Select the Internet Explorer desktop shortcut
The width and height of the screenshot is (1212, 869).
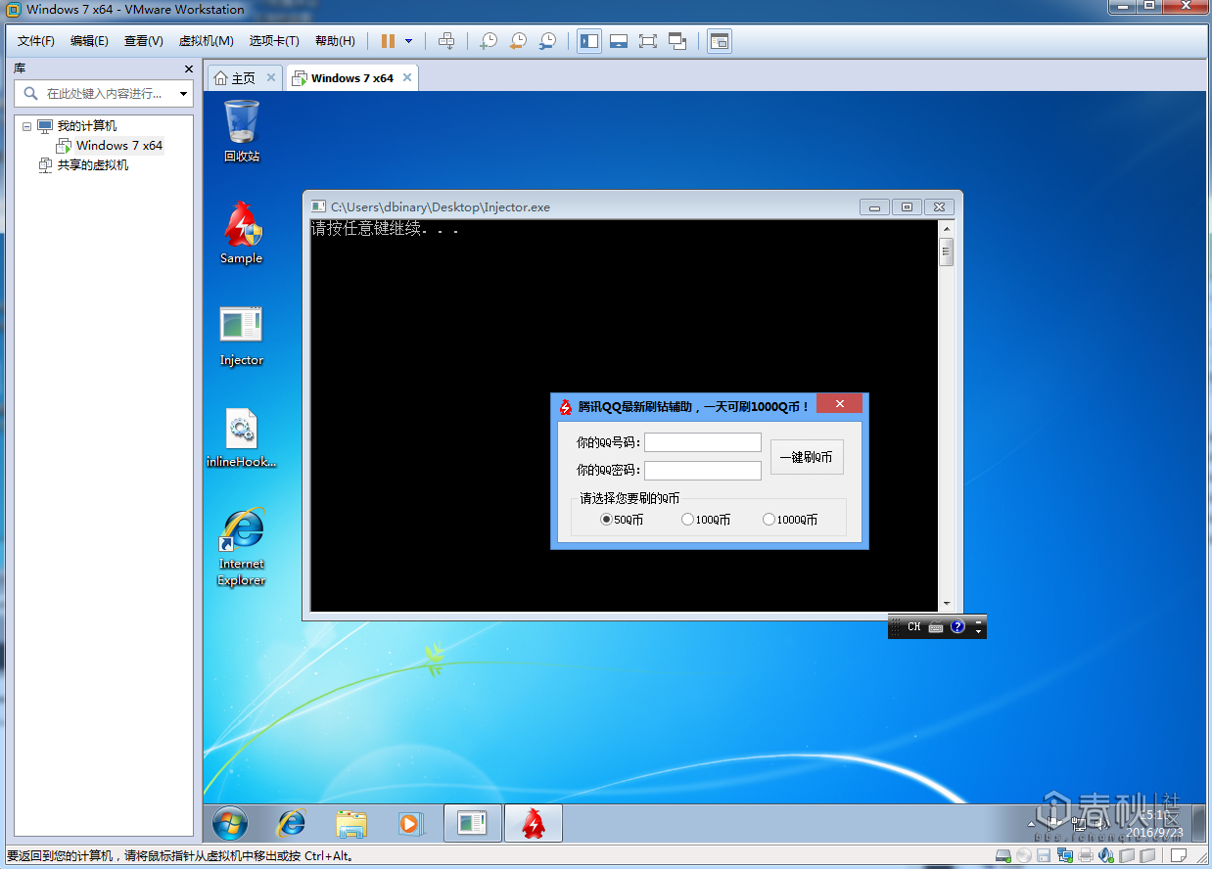point(242,547)
